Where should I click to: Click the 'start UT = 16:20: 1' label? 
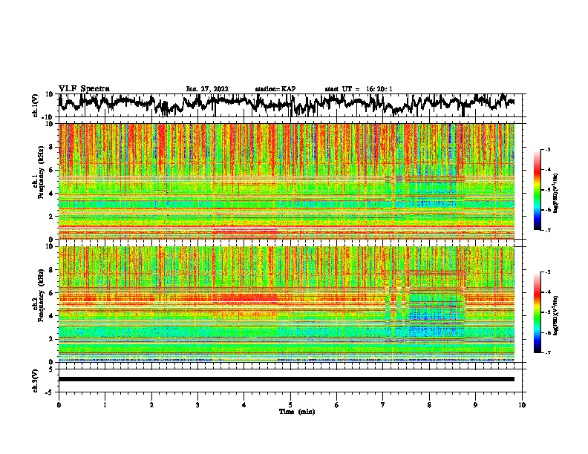[x=359, y=89]
